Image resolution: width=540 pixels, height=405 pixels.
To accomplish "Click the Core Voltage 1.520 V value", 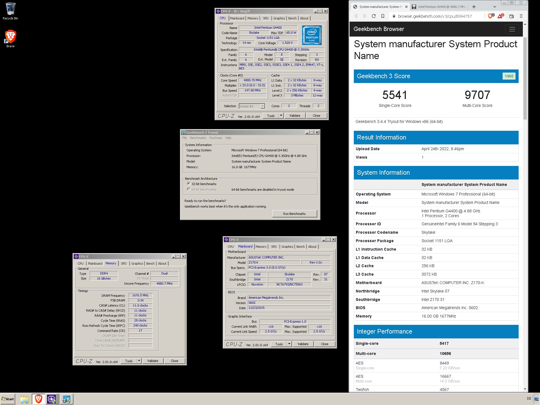I will tap(287, 43).
